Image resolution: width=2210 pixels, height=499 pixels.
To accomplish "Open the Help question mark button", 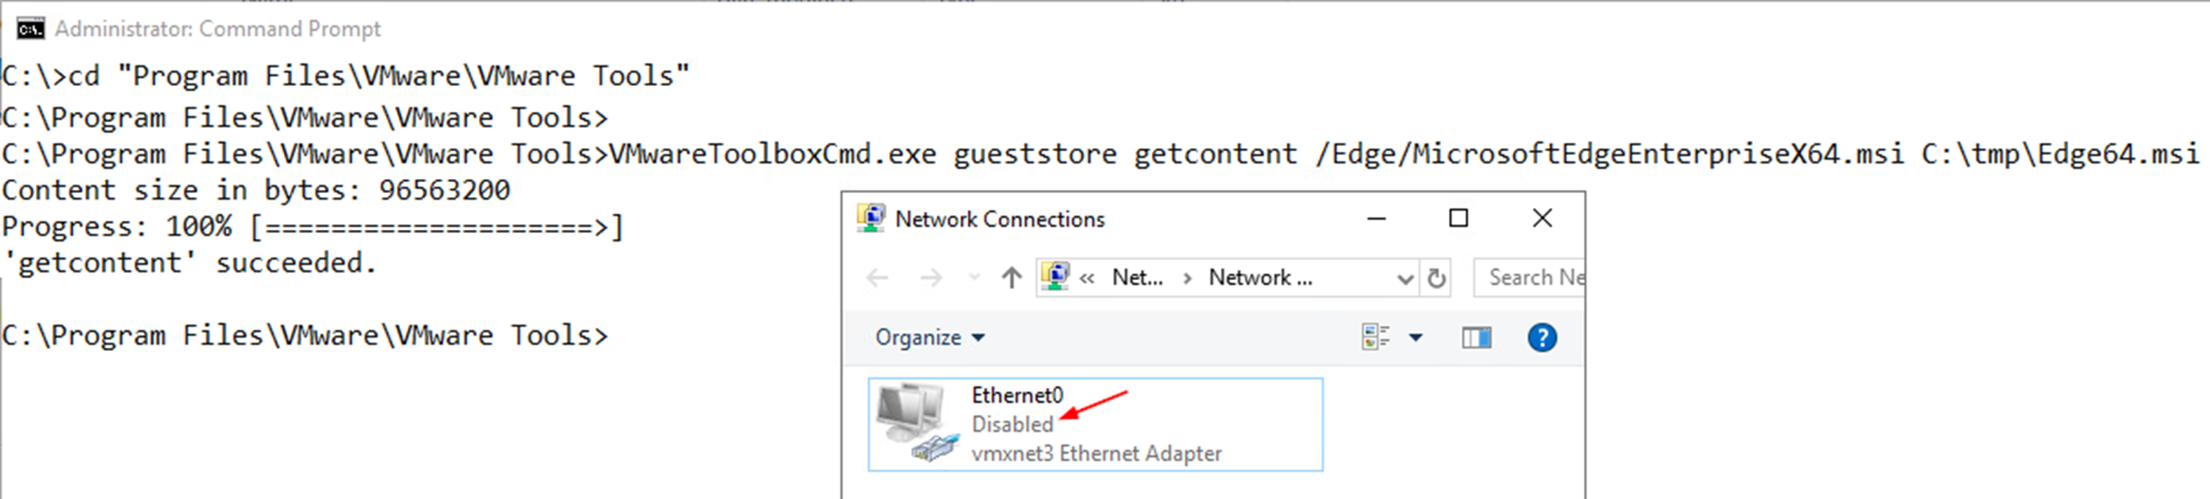I will (x=1542, y=337).
